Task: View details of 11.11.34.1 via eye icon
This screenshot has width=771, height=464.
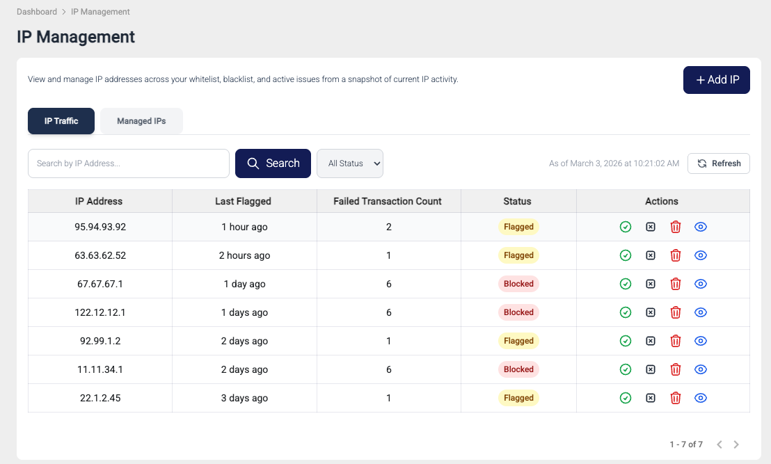Action: (x=700, y=369)
